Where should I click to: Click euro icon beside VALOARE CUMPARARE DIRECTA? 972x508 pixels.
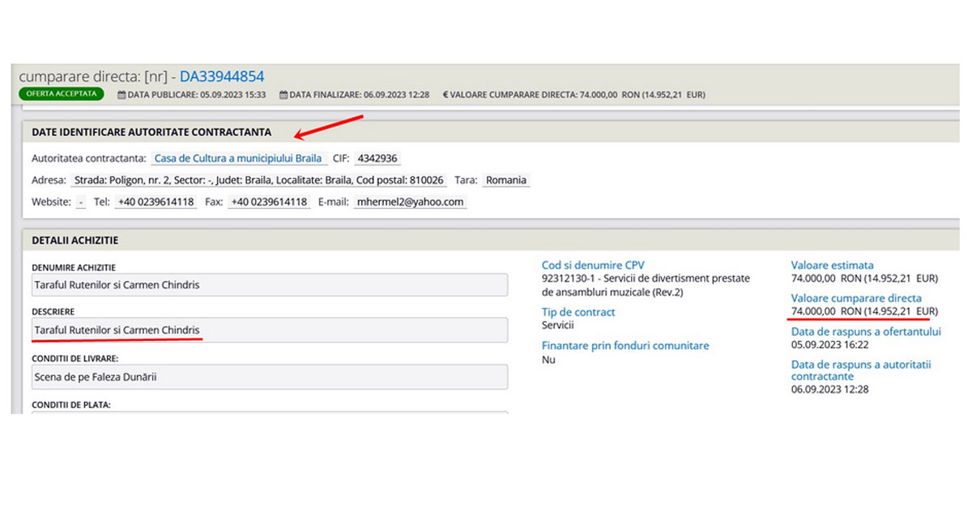[446, 95]
